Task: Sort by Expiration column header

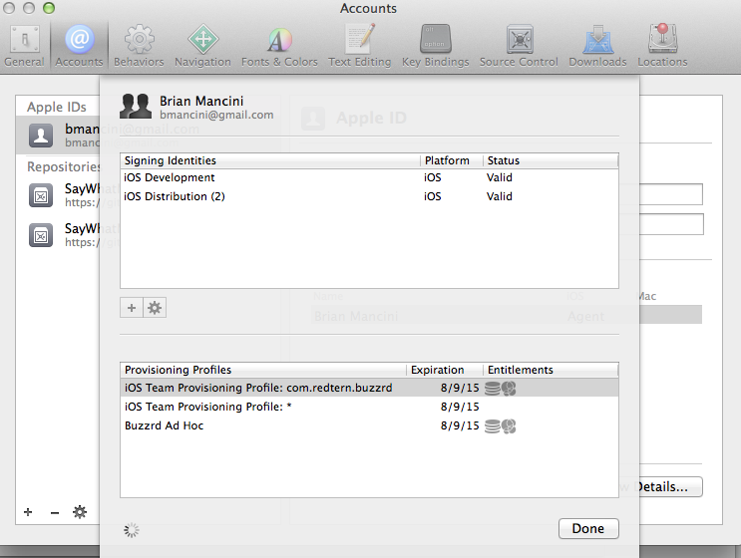Action: [x=444, y=370]
